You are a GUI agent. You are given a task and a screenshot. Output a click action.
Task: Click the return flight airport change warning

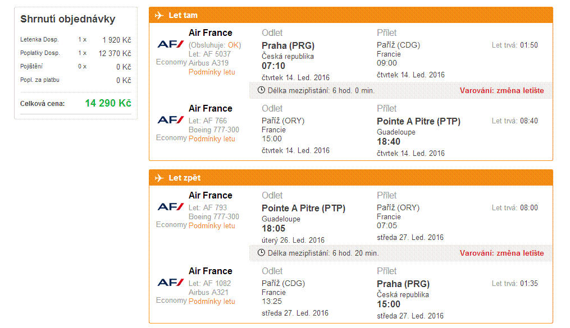501,253
